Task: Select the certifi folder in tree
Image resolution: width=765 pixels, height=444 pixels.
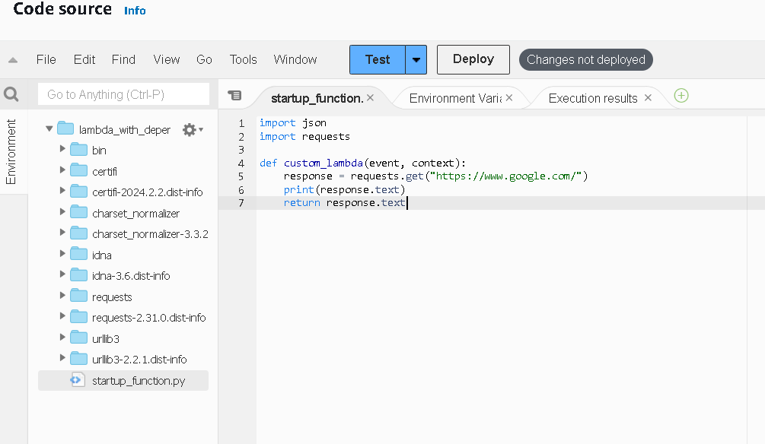Action: point(104,171)
